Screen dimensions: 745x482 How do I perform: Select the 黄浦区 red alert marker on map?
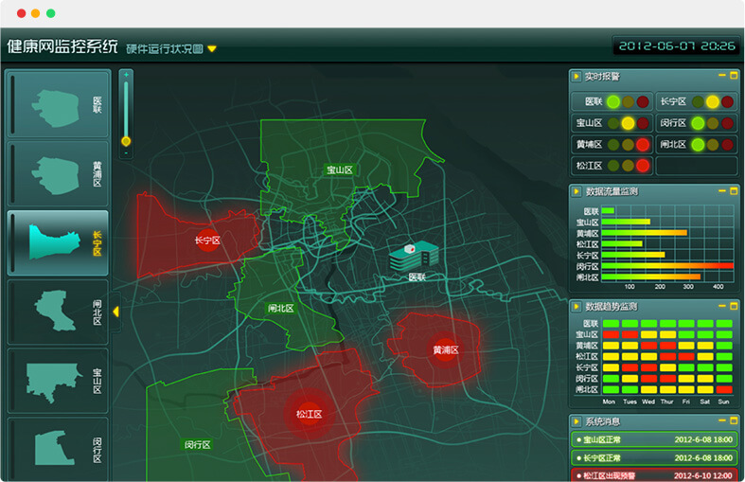[x=445, y=349]
